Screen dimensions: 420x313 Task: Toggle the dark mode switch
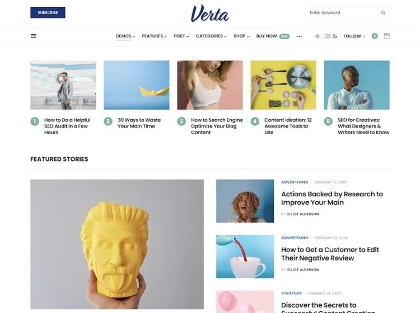click(326, 36)
